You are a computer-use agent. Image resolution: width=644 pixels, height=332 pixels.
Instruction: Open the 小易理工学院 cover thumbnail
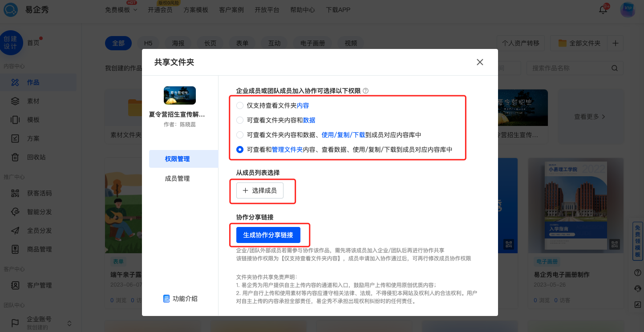click(576, 206)
